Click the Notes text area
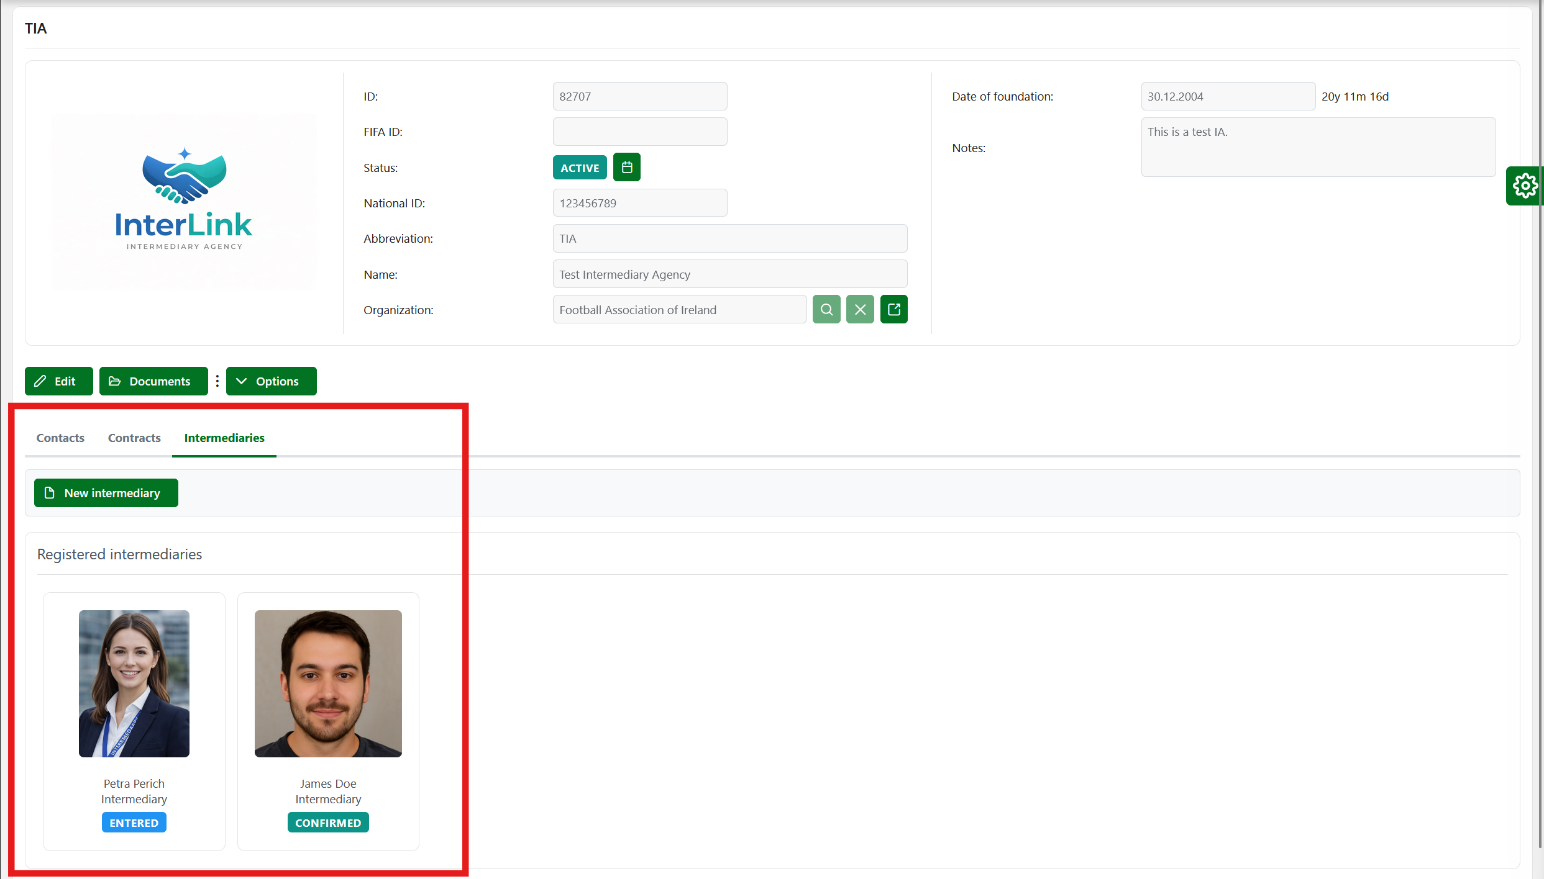The height and width of the screenshot is (879, 1544). click(x=1317, y=147)
